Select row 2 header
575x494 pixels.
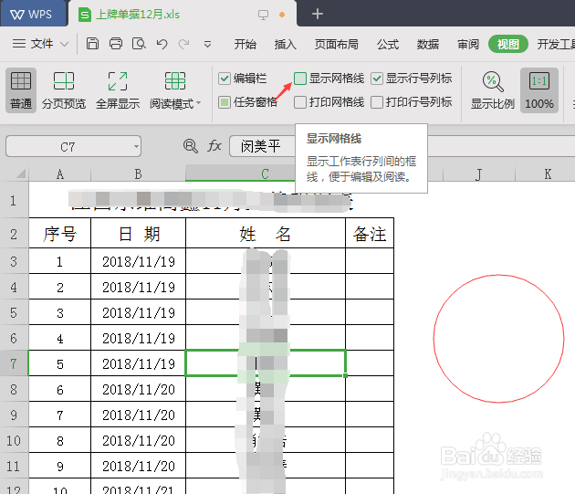[14, 234]
